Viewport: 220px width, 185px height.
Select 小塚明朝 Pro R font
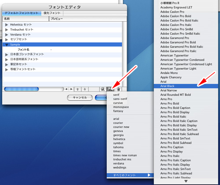[x=186, y=3]
